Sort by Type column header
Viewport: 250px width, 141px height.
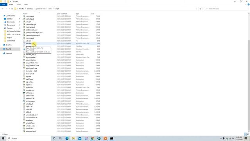pos(77,14)
